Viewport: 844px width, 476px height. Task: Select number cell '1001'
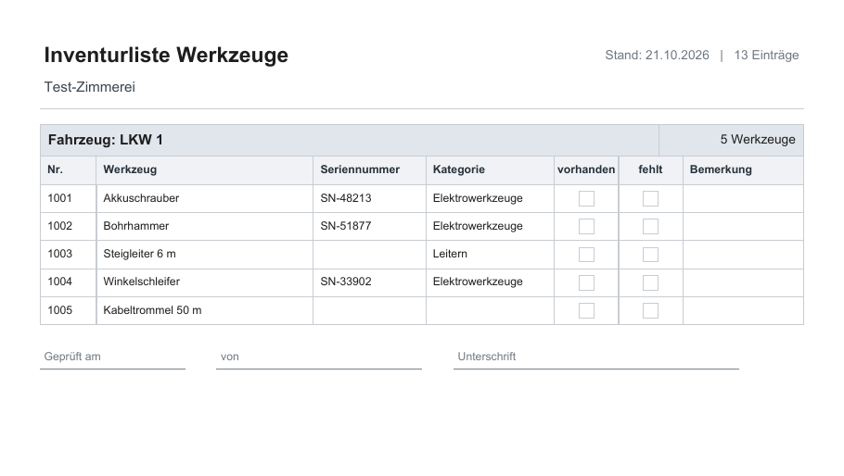tap(69, 199)
